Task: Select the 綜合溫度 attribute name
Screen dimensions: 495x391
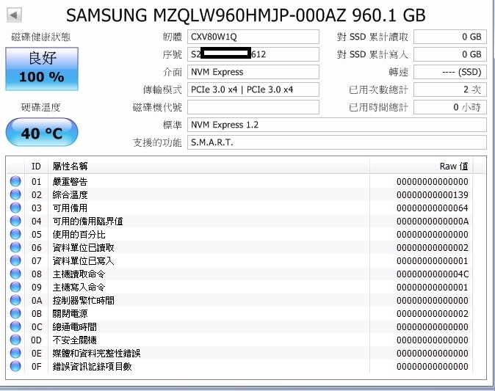Action: click(x=70, y=195)
